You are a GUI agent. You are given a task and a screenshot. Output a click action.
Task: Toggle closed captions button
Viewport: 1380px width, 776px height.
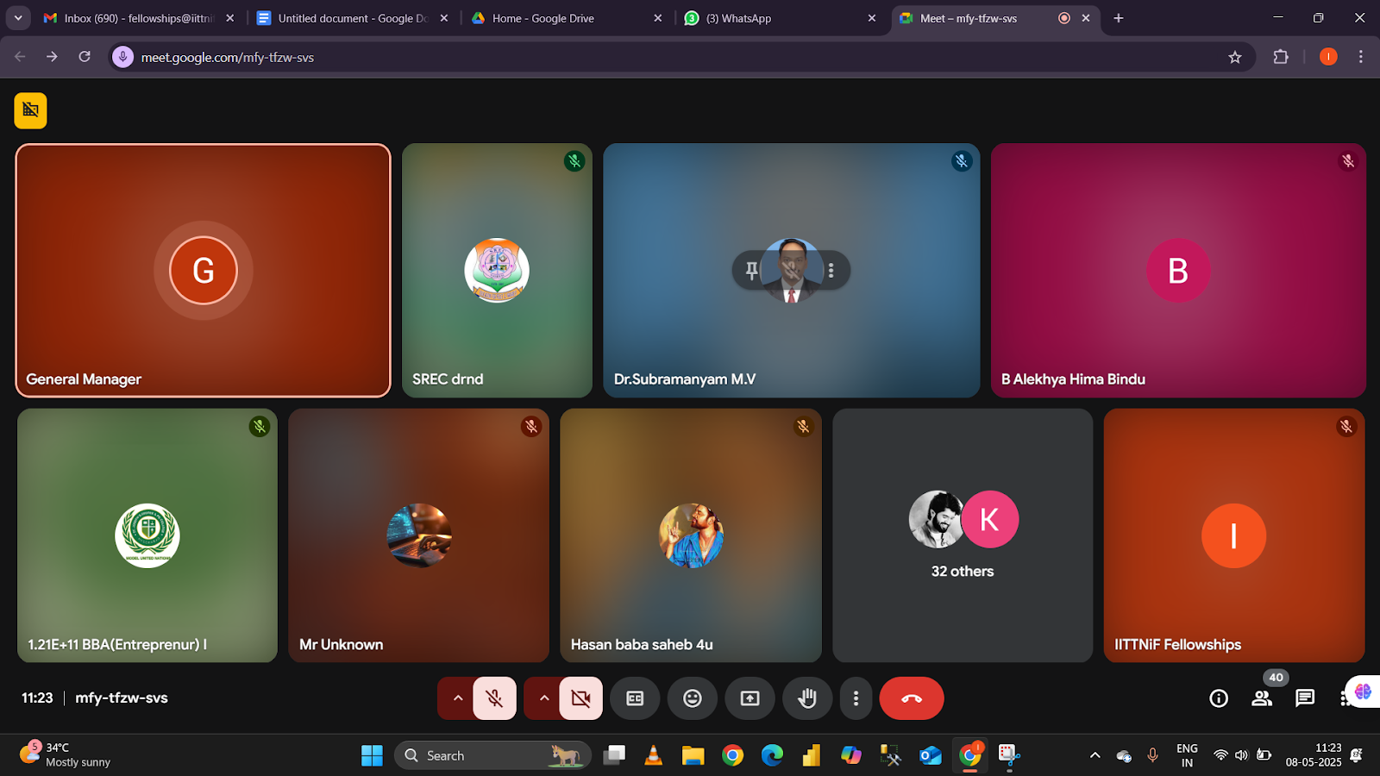(x=635, y=698)
